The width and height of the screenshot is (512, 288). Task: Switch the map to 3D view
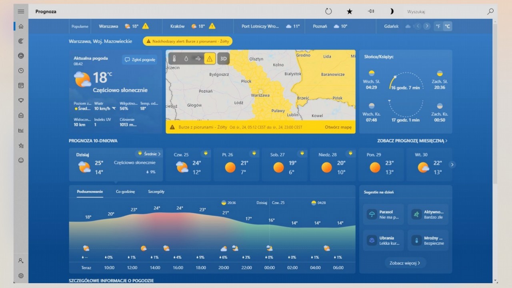click(224, 58)
